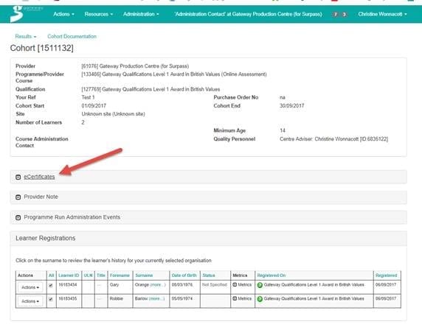Click Cohort [1511132] heading
Viewport: 422px width, 327px height.
click(x=42, y=48)
